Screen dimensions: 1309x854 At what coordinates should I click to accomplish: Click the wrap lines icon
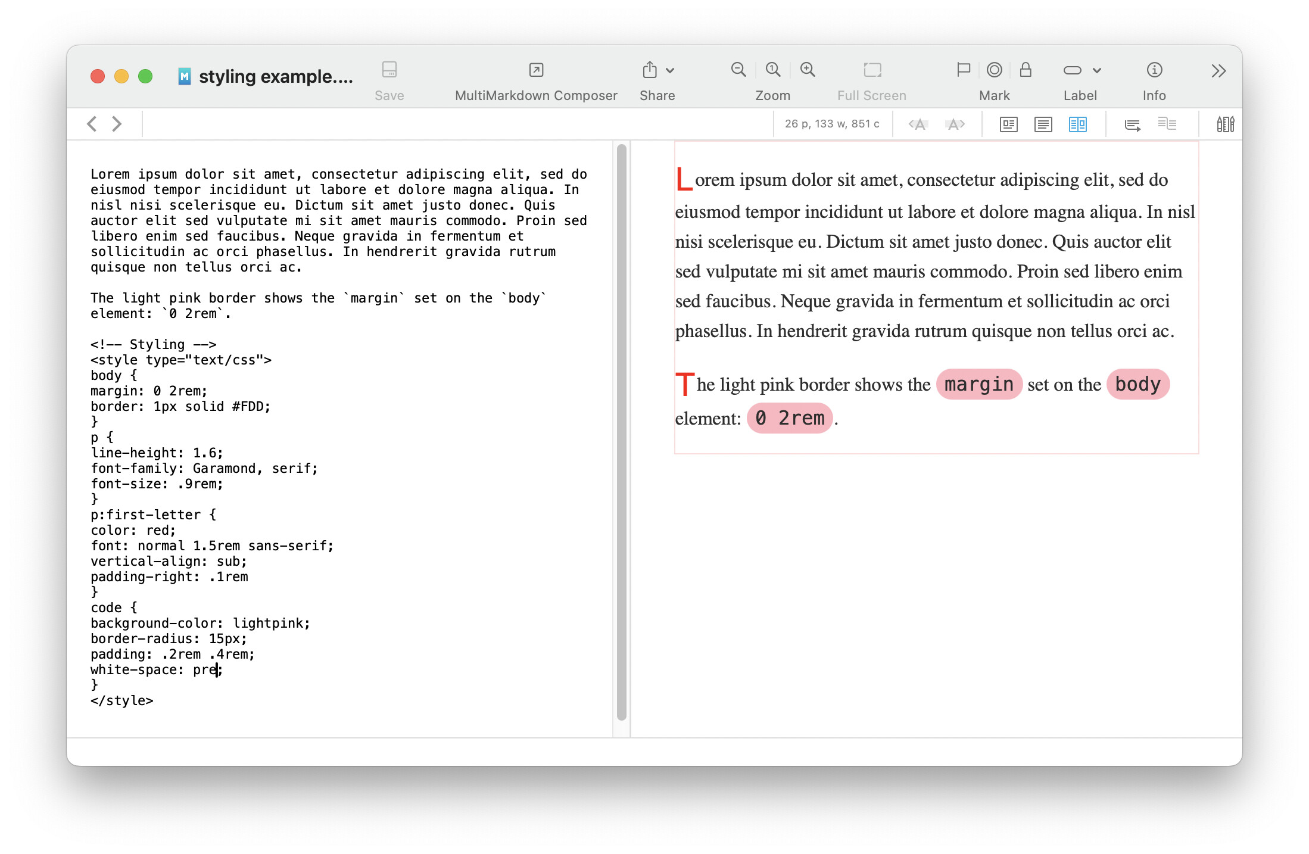[1132, 124]
